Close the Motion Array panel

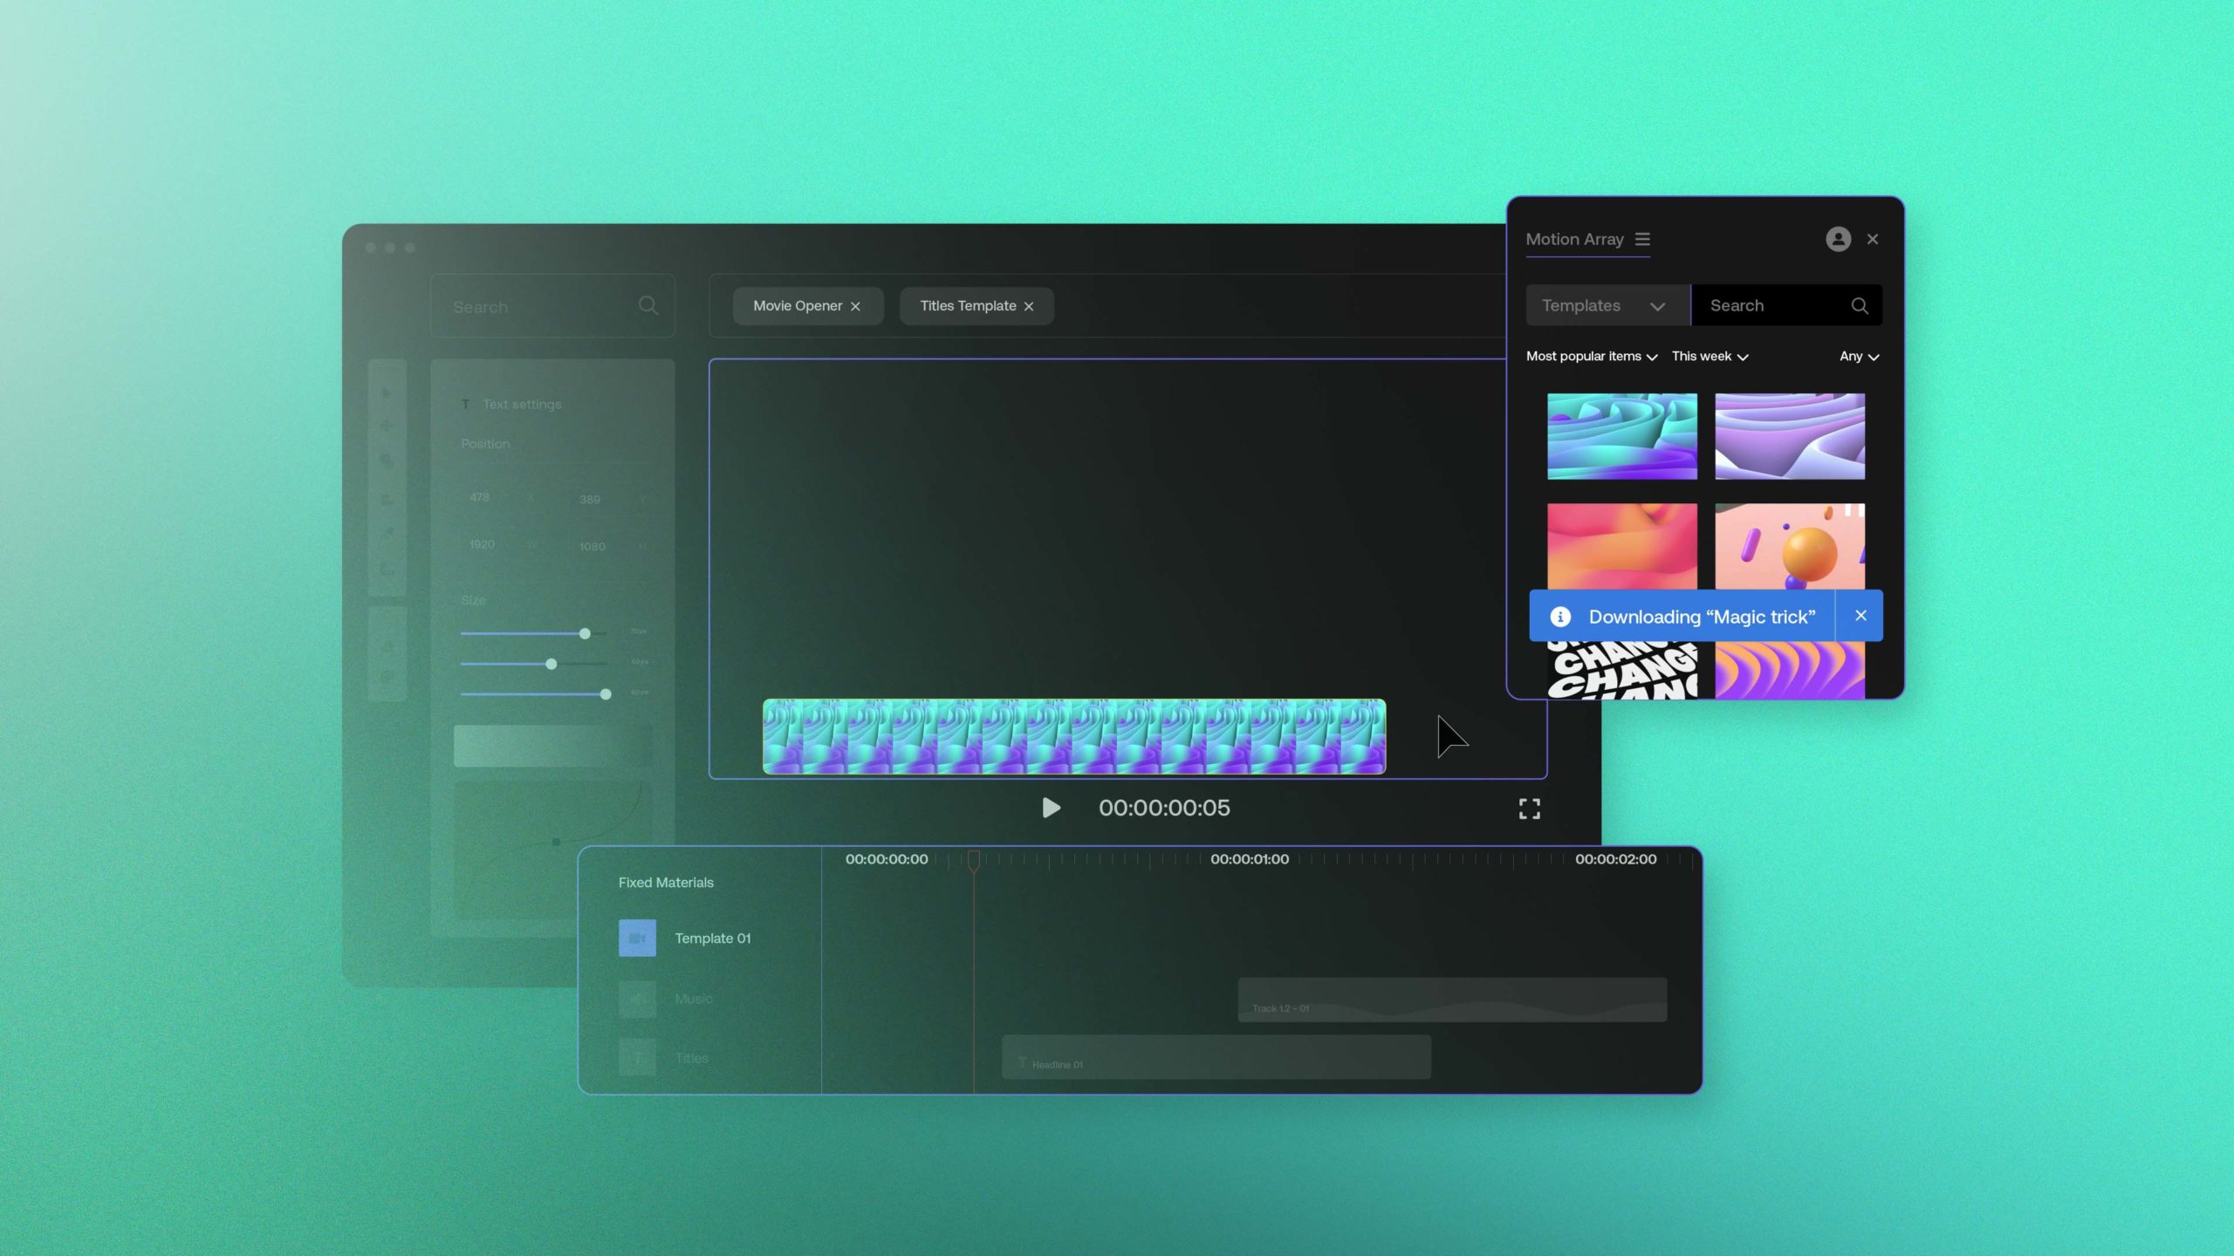coord(1872,239)
